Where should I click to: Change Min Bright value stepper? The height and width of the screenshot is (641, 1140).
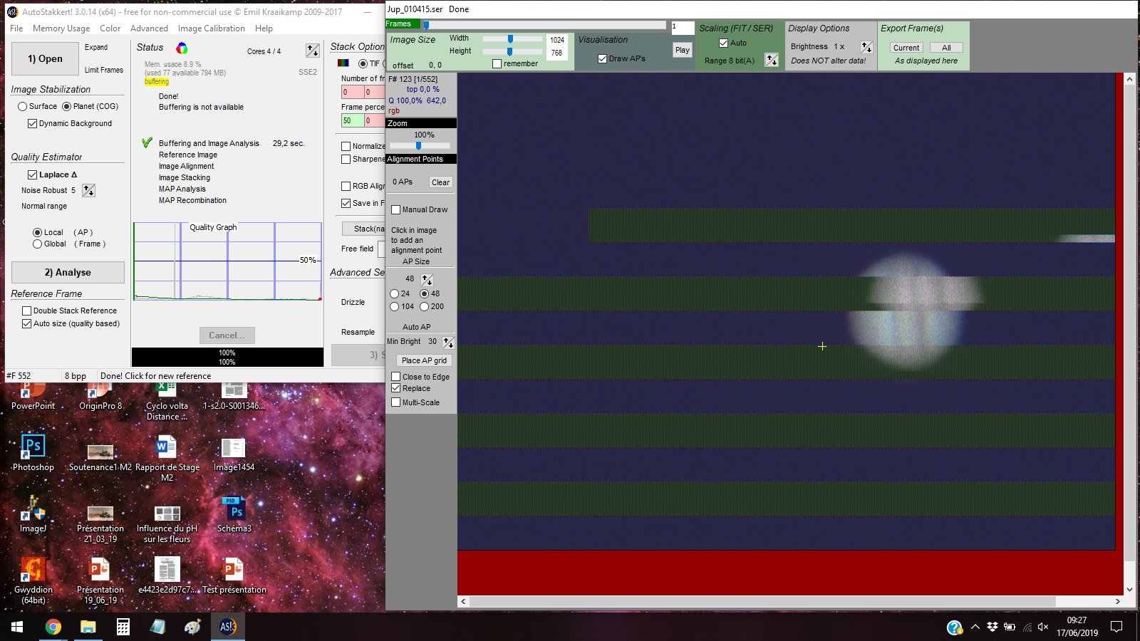click(x=448, y=342)
